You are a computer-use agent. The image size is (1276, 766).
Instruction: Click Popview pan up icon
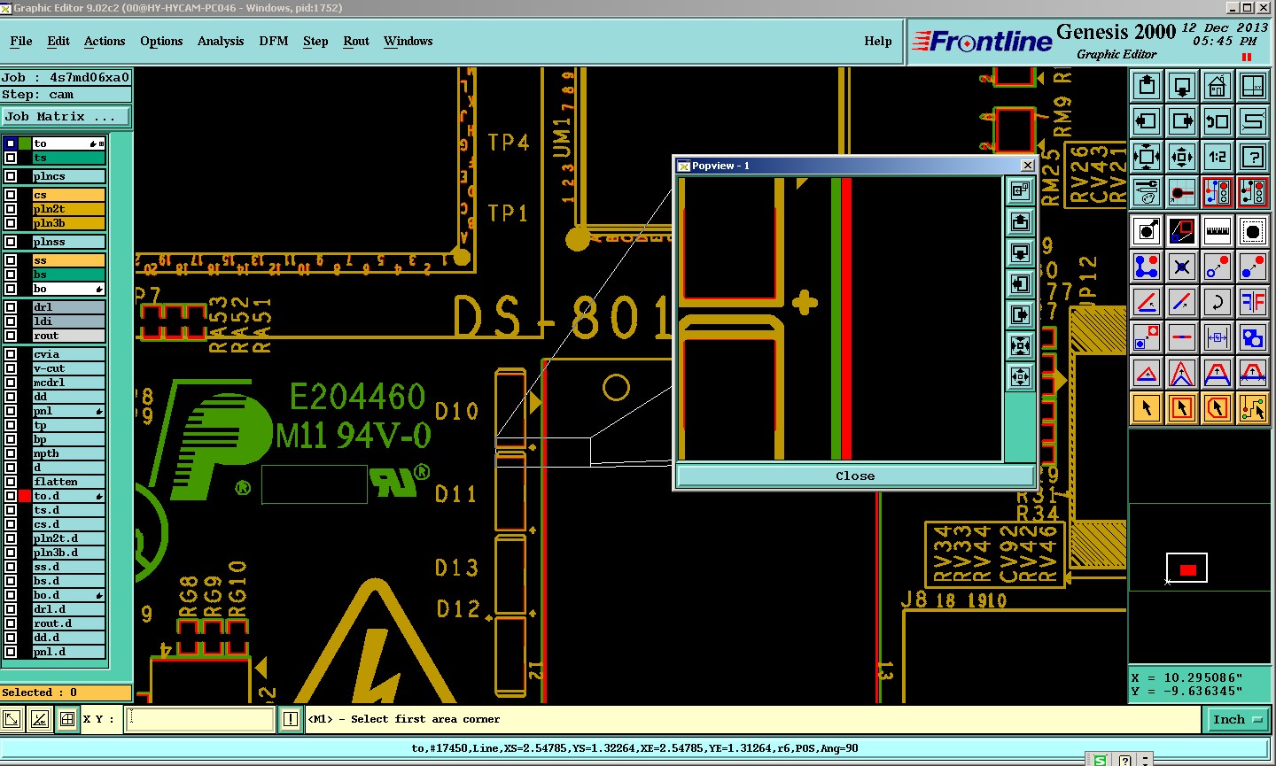coord(1020,221)
